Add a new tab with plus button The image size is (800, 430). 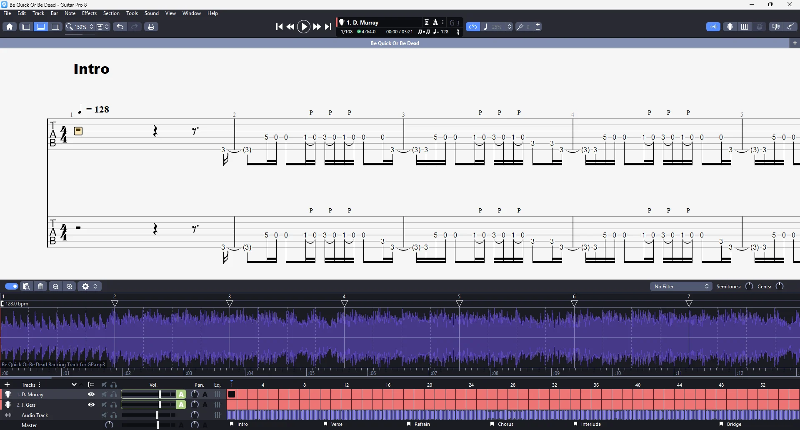795,43
